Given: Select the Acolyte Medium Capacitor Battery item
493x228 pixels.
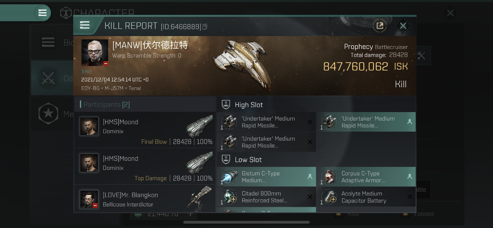Looking at the screenshot, I should [x=366, y=197].
